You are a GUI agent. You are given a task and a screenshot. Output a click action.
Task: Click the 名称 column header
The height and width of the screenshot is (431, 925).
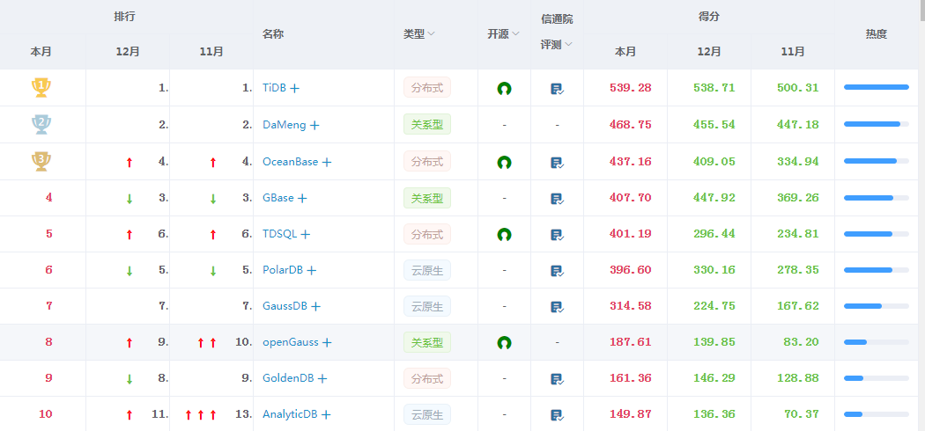[273, 34]
